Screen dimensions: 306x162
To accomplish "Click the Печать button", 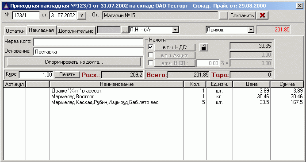I will (x=67, y=74).
